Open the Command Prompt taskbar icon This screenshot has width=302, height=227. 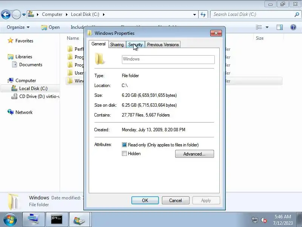tap(57, 219)
